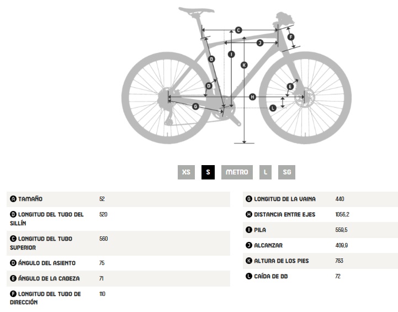Image resolution: width=398 pixels, height=312 pixels.
Task: Click the J reach marker on the diagram
Action: click(259, 43)
